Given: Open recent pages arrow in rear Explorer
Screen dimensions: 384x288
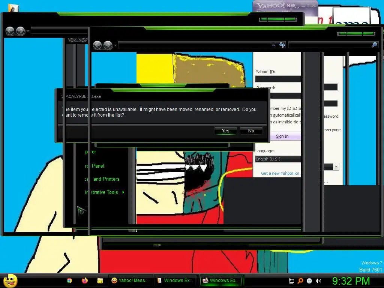Looking at the screenshot, I should (x=28, y=31).
